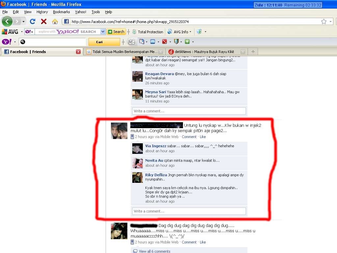337x253 pixels.
Task: Open the Tools menu
Action: pyautogui.click(x=96, y=12)
